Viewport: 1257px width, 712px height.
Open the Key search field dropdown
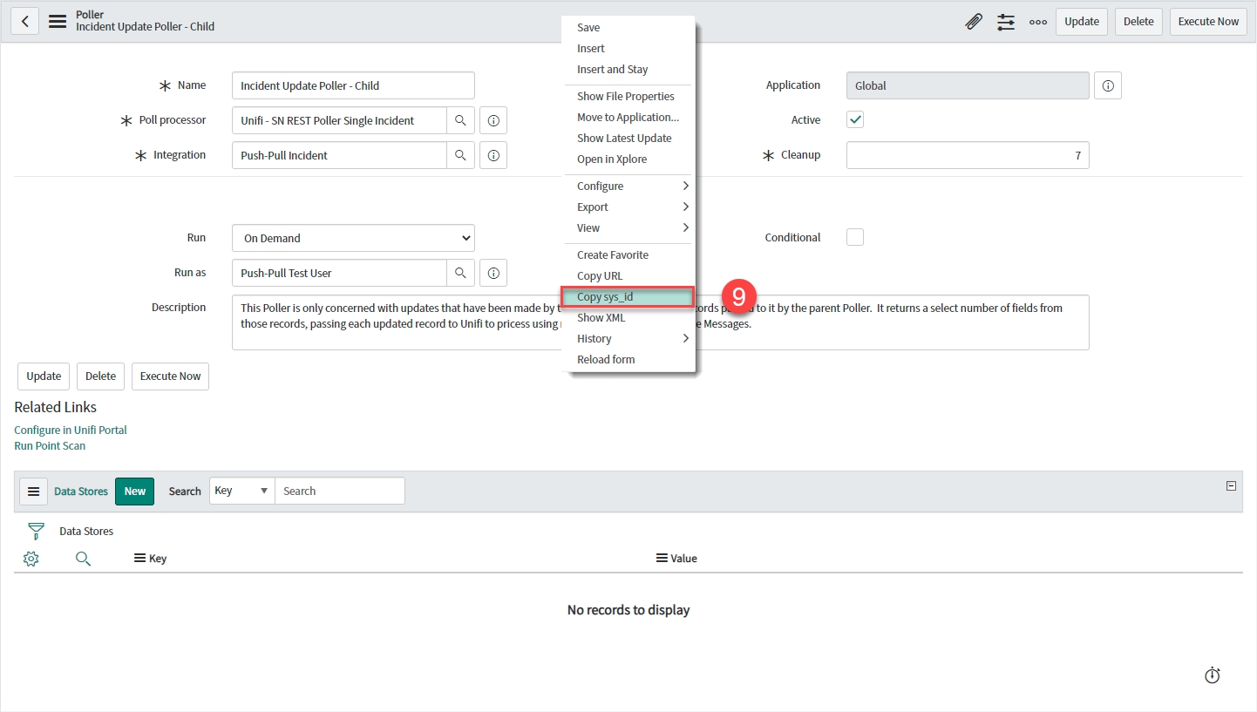click(241, 491)
